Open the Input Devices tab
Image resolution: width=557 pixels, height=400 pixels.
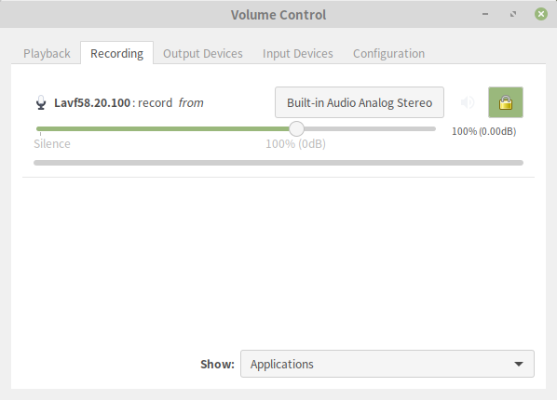(x=298, y=53)
